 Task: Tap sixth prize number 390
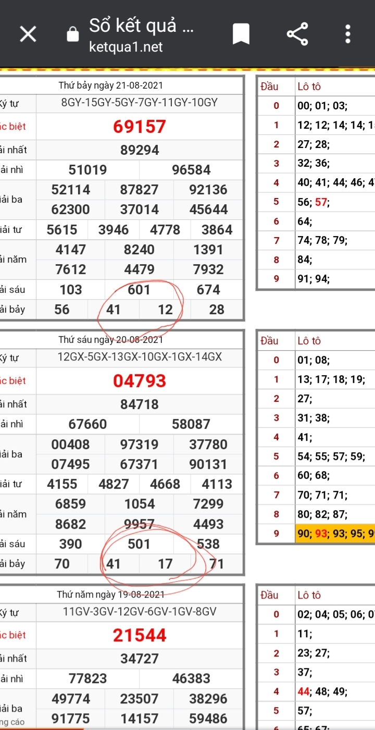71,544
